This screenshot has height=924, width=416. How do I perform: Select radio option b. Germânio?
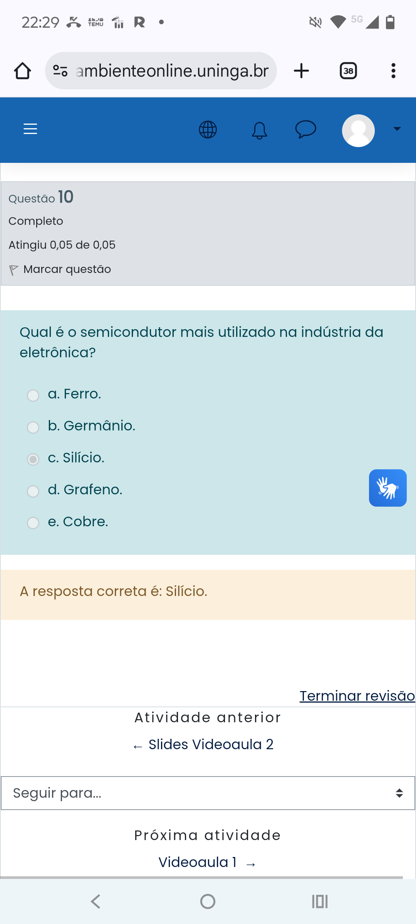click(33, 427)
